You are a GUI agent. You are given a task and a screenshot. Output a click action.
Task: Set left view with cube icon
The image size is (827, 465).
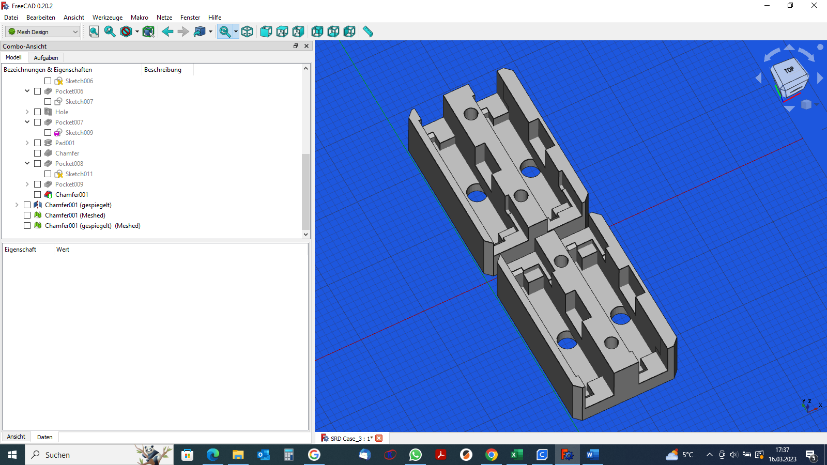pyautogui.click(x=349, y=32)
